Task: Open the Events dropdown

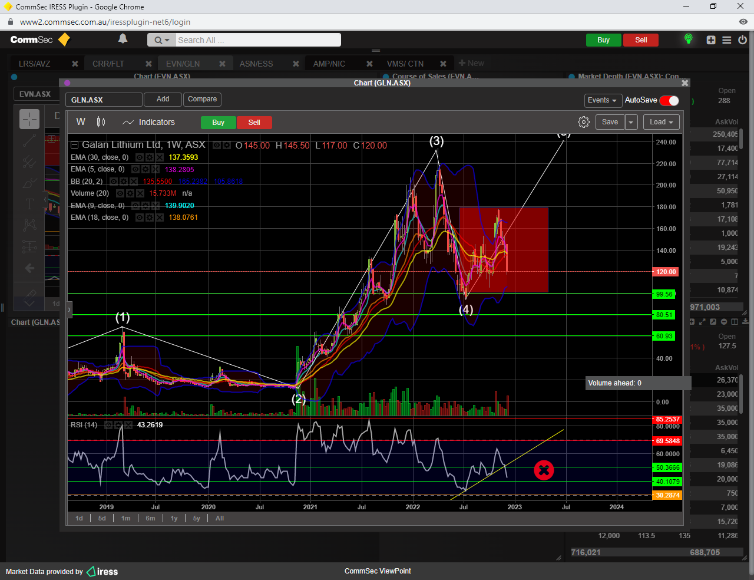Action: coord(603,100)
